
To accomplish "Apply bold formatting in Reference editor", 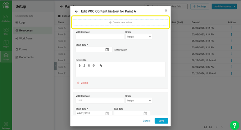I will point(79,66).
